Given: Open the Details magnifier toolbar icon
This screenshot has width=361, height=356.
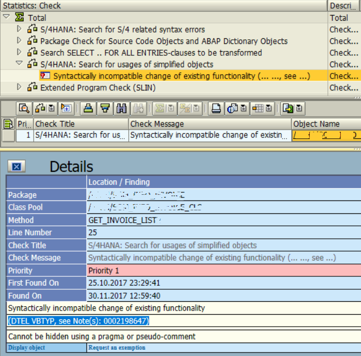Looking at the screenshot, I should 24,108.
